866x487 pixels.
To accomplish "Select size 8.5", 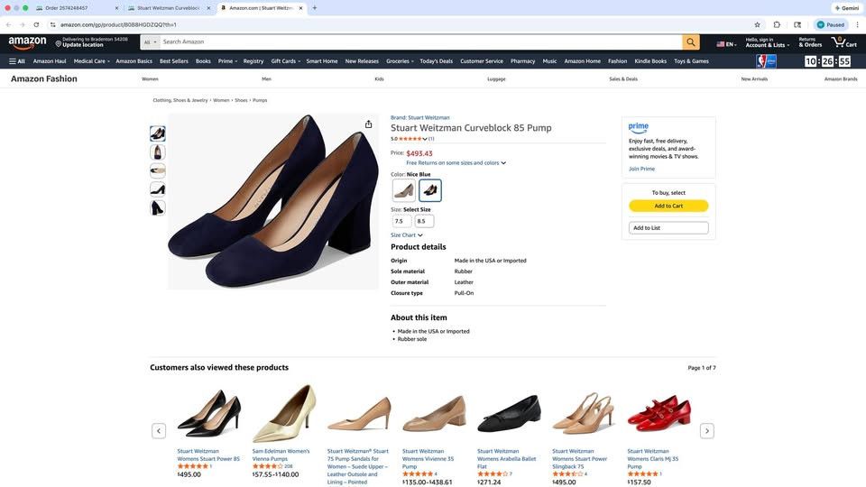I will point(424,221).
